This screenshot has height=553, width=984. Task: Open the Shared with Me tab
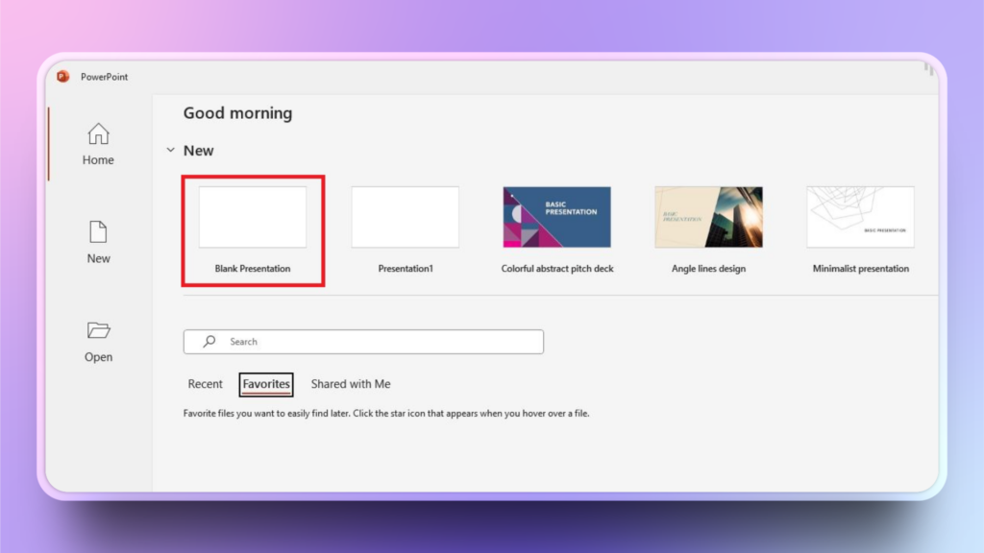coord(351,384)
